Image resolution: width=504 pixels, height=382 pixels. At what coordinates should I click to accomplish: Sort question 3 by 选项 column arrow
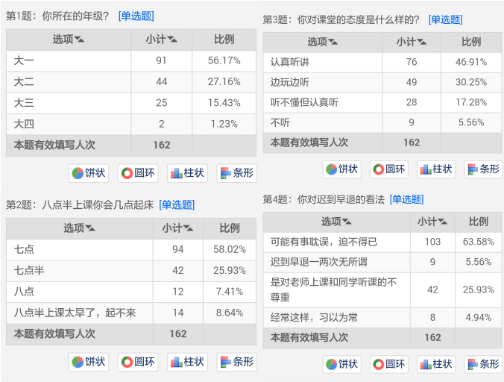tap(333, 42)
